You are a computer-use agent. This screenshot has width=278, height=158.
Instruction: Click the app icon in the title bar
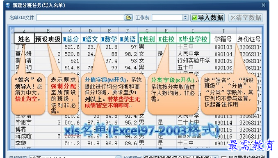click(x=8, y=5)
